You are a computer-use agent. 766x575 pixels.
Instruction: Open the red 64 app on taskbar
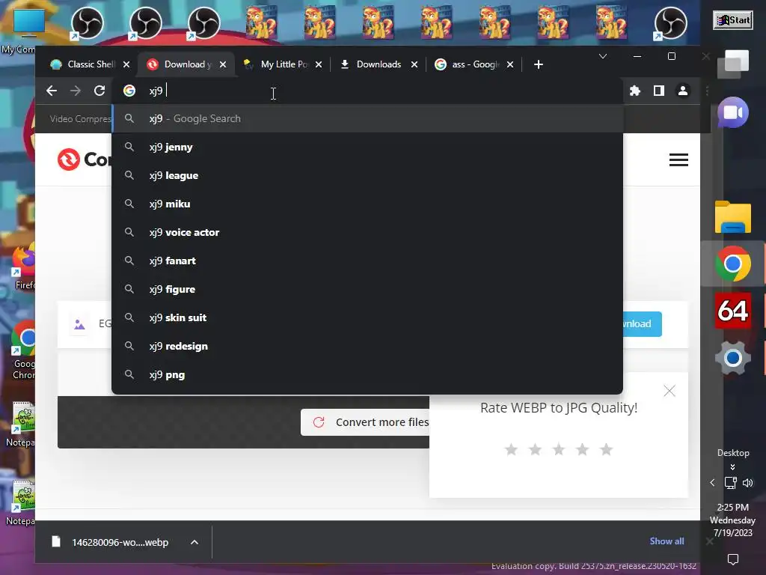pyautogui.click(x=733, y=311)
